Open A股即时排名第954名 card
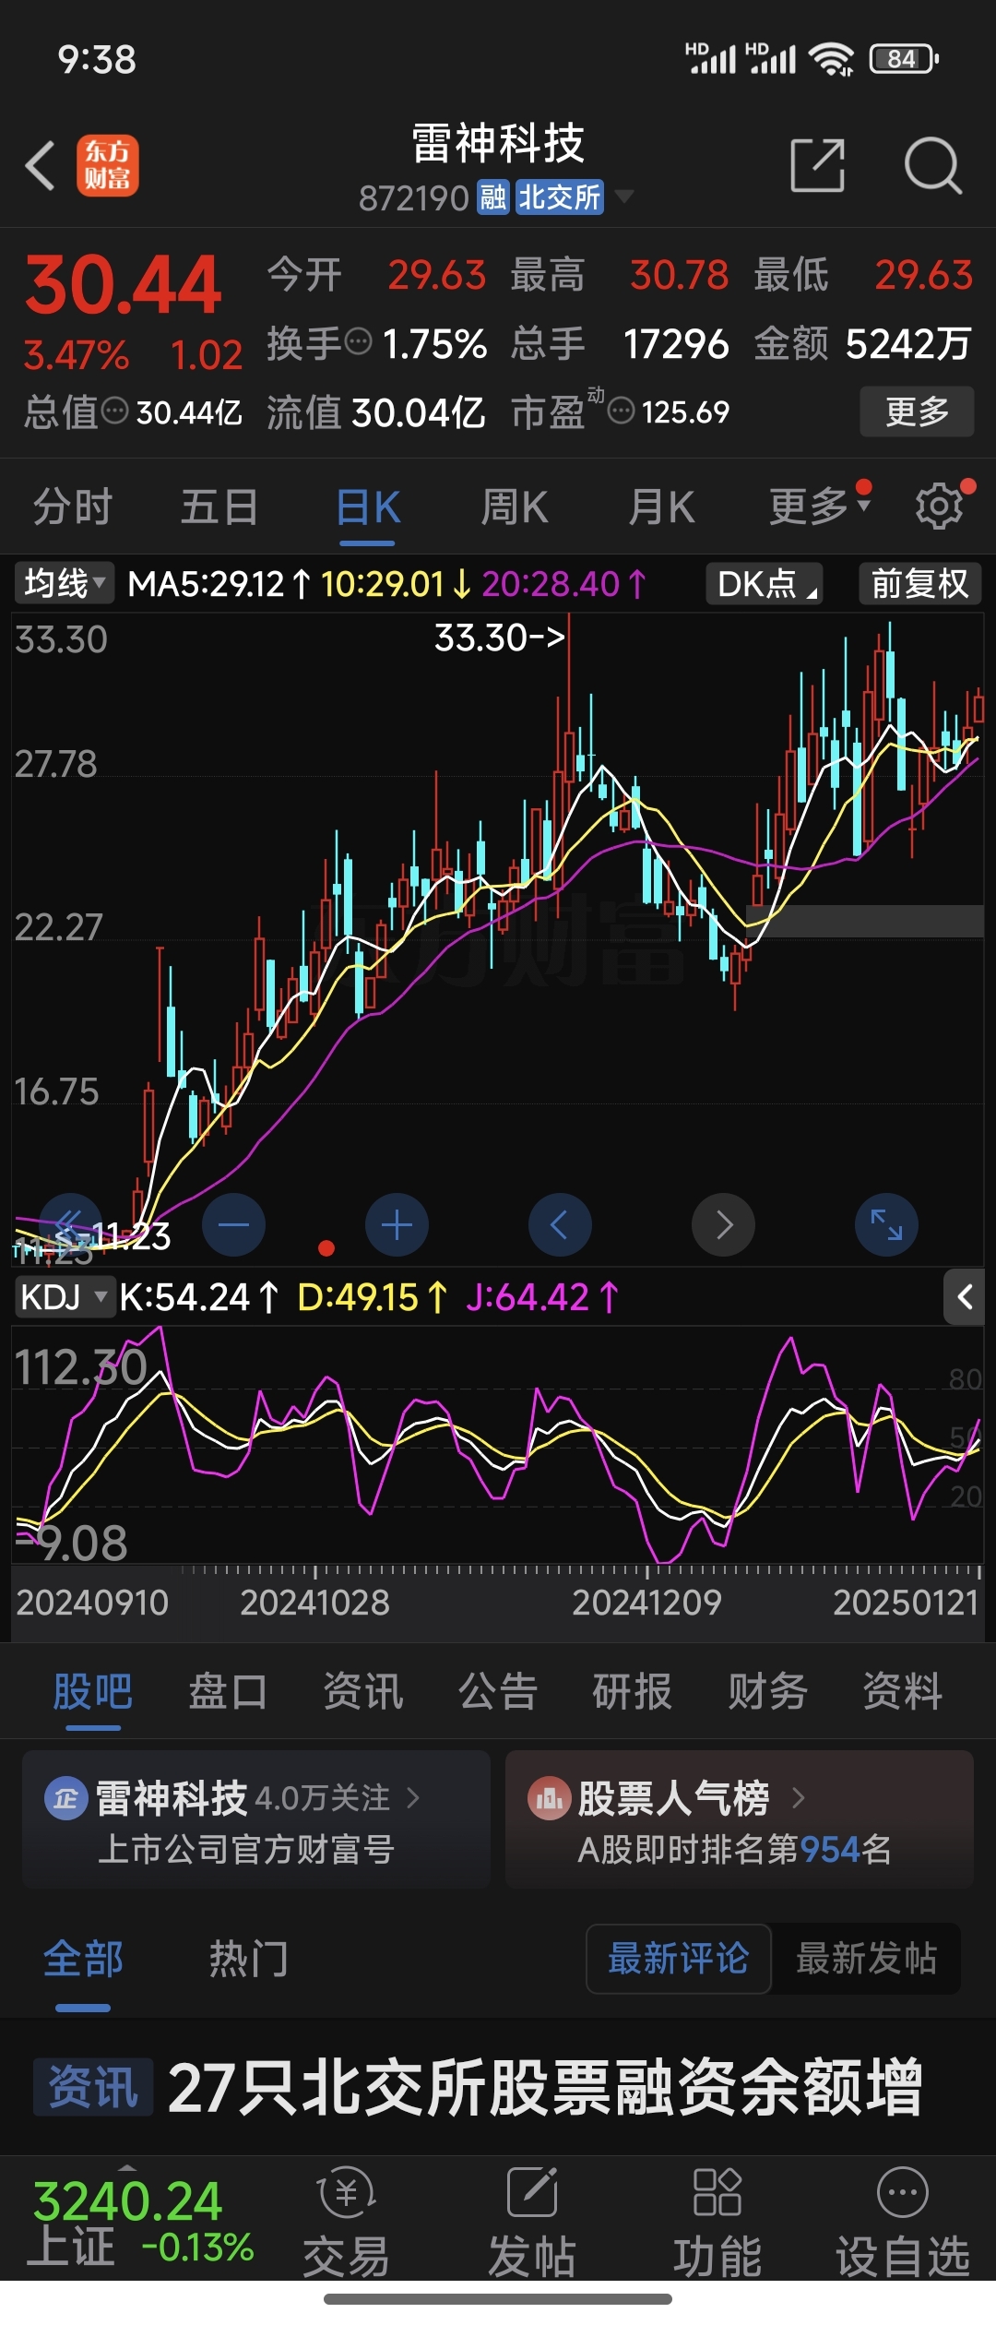Screen dimensions: 996x2325 click(740, 1818)
